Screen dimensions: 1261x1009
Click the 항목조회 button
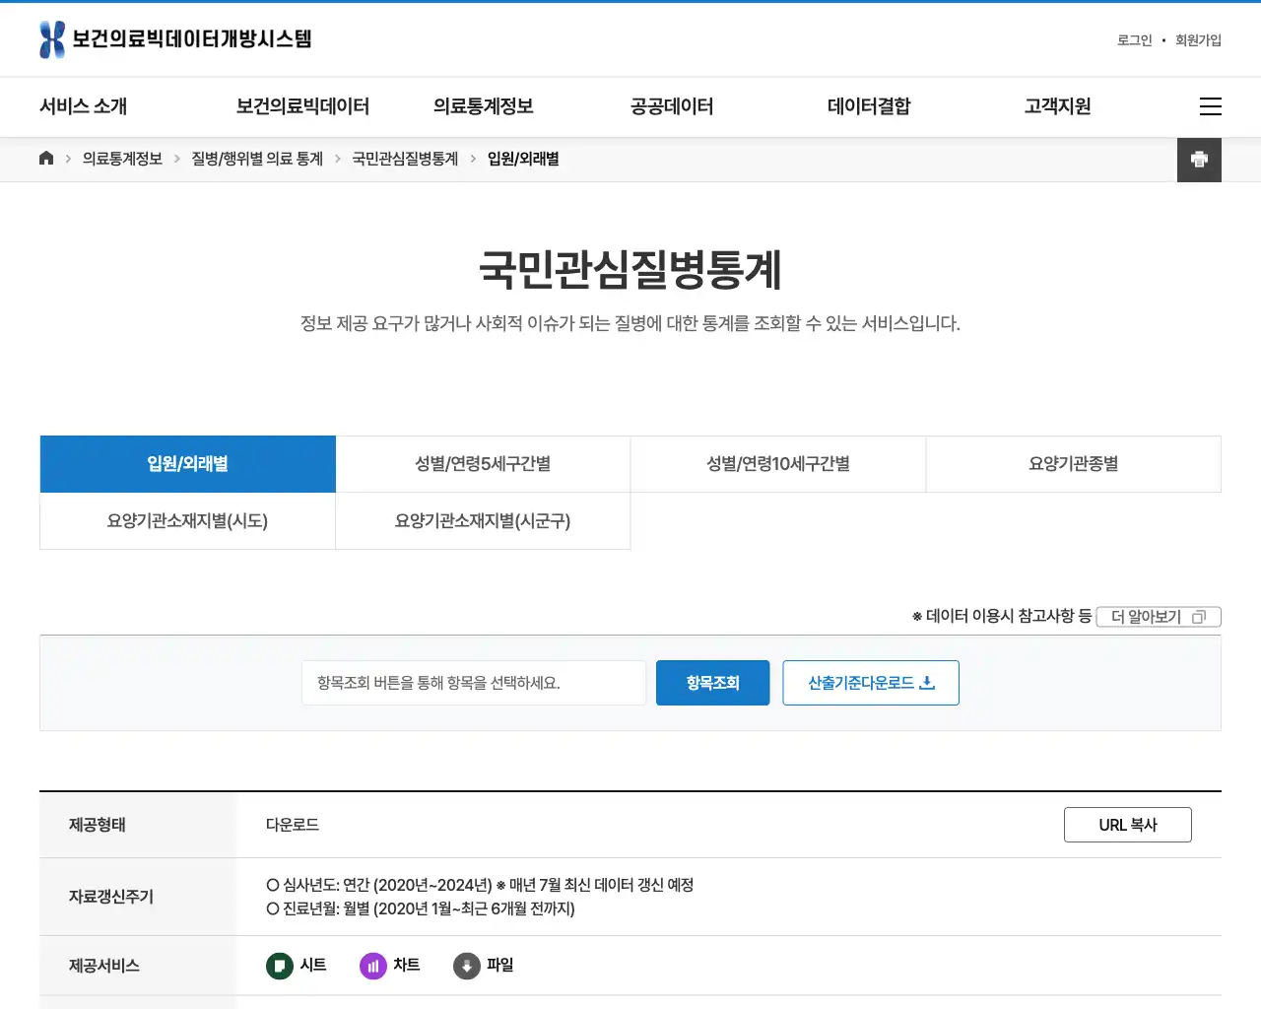(x=713, y=683)
